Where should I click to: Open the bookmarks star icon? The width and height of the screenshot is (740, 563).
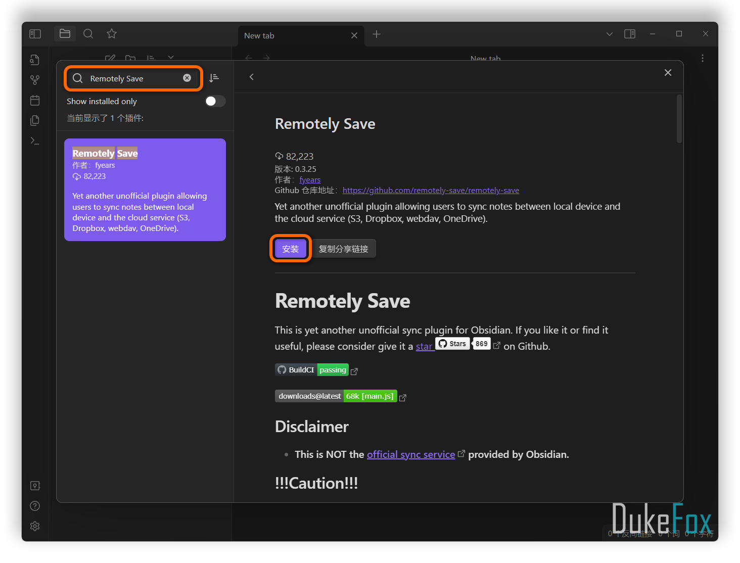[x=112, y=34]
